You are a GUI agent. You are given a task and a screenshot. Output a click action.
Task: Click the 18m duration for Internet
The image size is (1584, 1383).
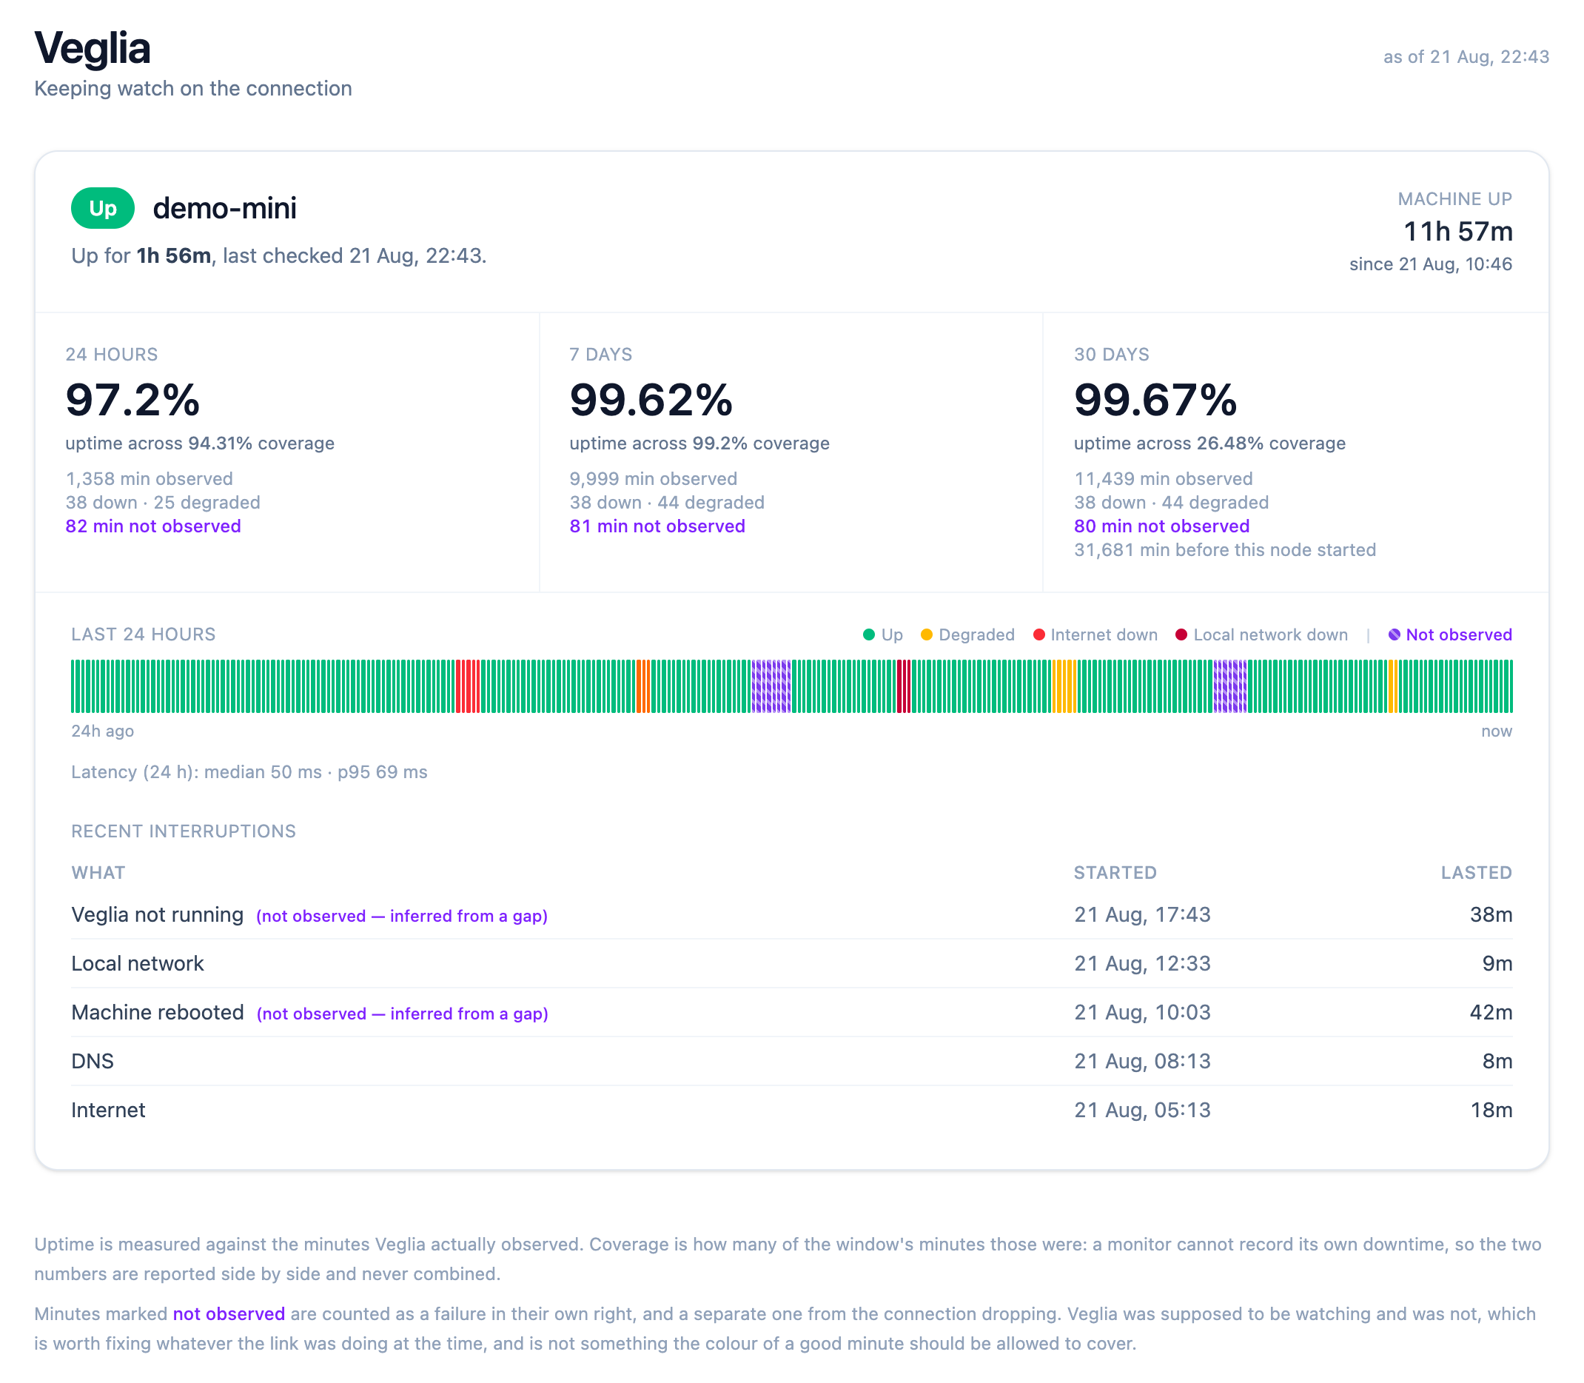click(x=1491, y=1110)
